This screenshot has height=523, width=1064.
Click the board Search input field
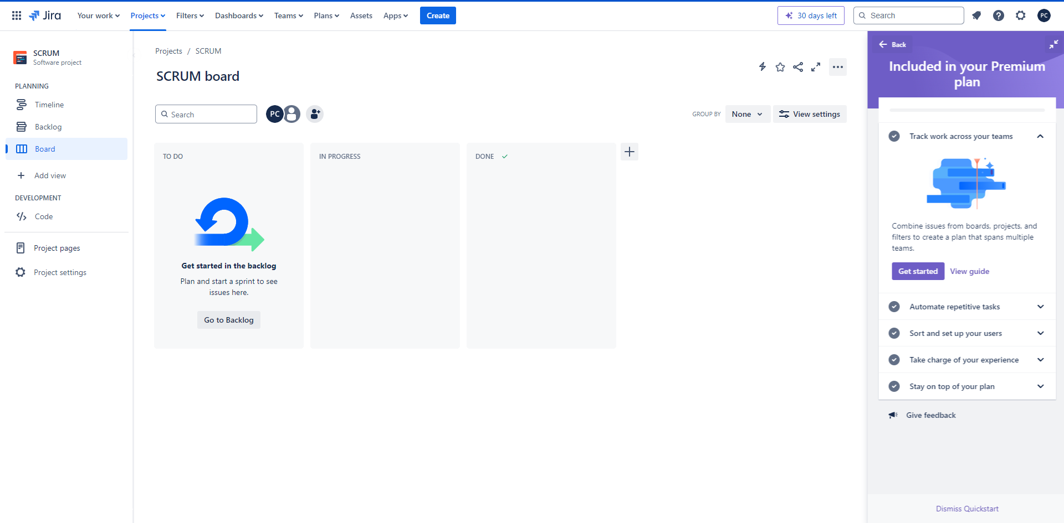(x=206, y=114)
